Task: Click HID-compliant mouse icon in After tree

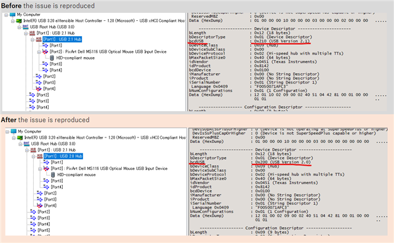Action: [53, 175]
